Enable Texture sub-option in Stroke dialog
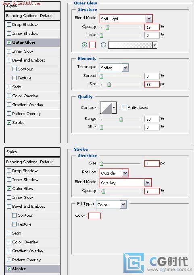 [15, 224]
